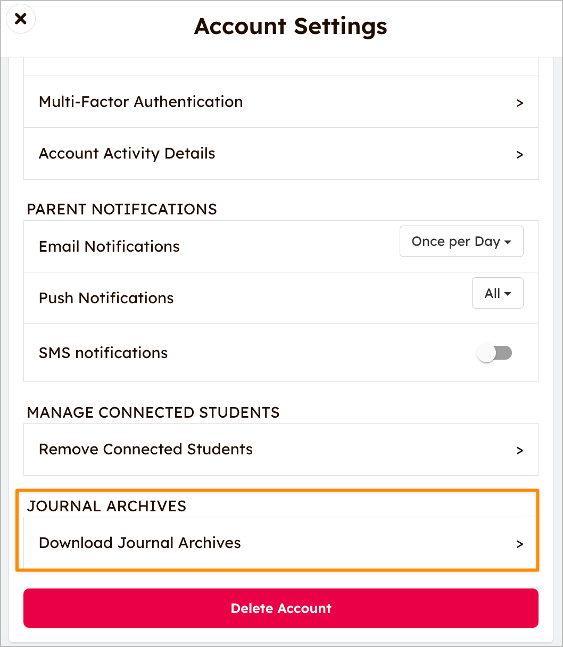The width and height of the screenshot is (563, 647).
Task: Click the SMS notifications label text
Action: pos(103,353)
